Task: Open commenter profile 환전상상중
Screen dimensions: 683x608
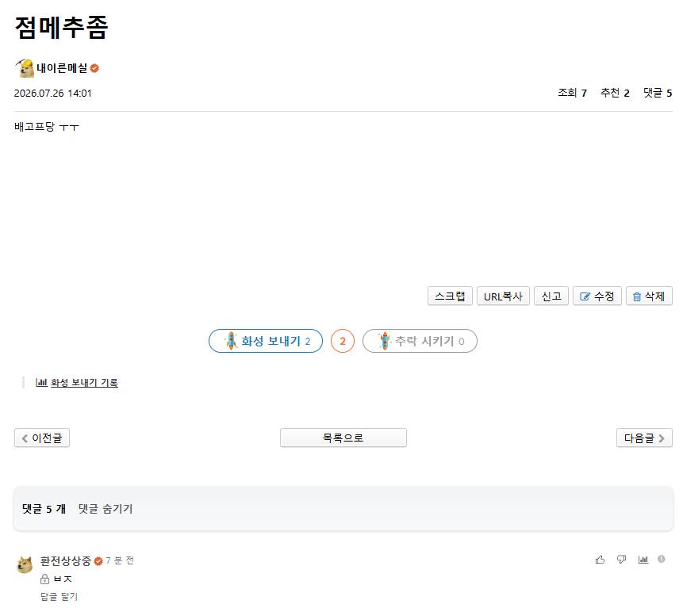Action: [x=66, y=560]
